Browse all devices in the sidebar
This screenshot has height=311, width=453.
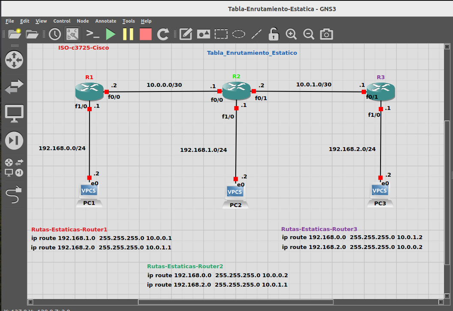(14, 167)
